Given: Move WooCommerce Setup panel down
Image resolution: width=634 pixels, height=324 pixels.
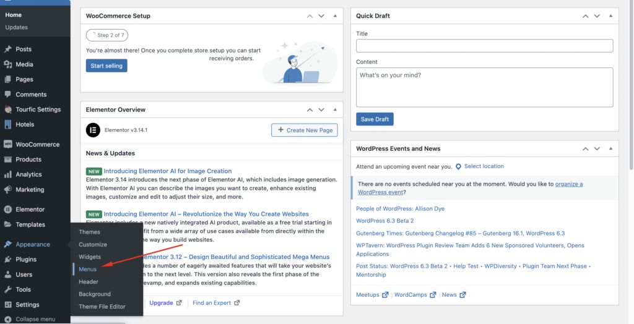Looking at the screenshot, I should (321, 16).
